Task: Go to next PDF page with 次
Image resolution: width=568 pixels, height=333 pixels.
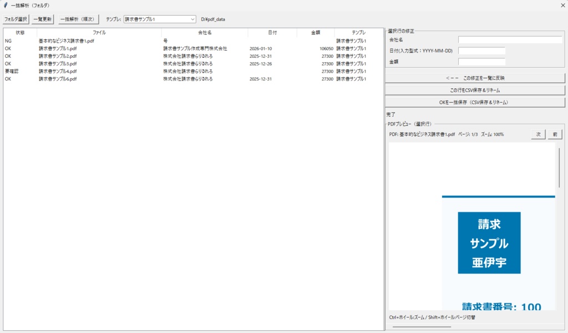Action: tap(537, 134)
